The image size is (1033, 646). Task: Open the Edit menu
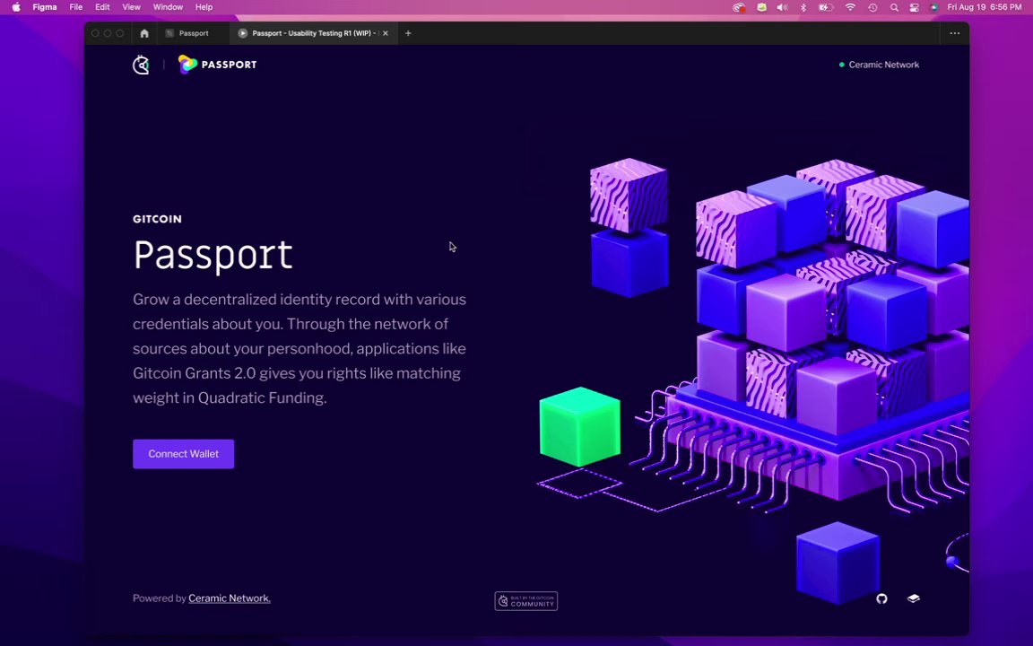(102, 7)
